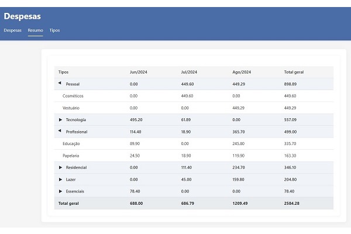This screenshot has height=234, width=351.
Task: Select the Total geral column header
Action: coord(294,72)
